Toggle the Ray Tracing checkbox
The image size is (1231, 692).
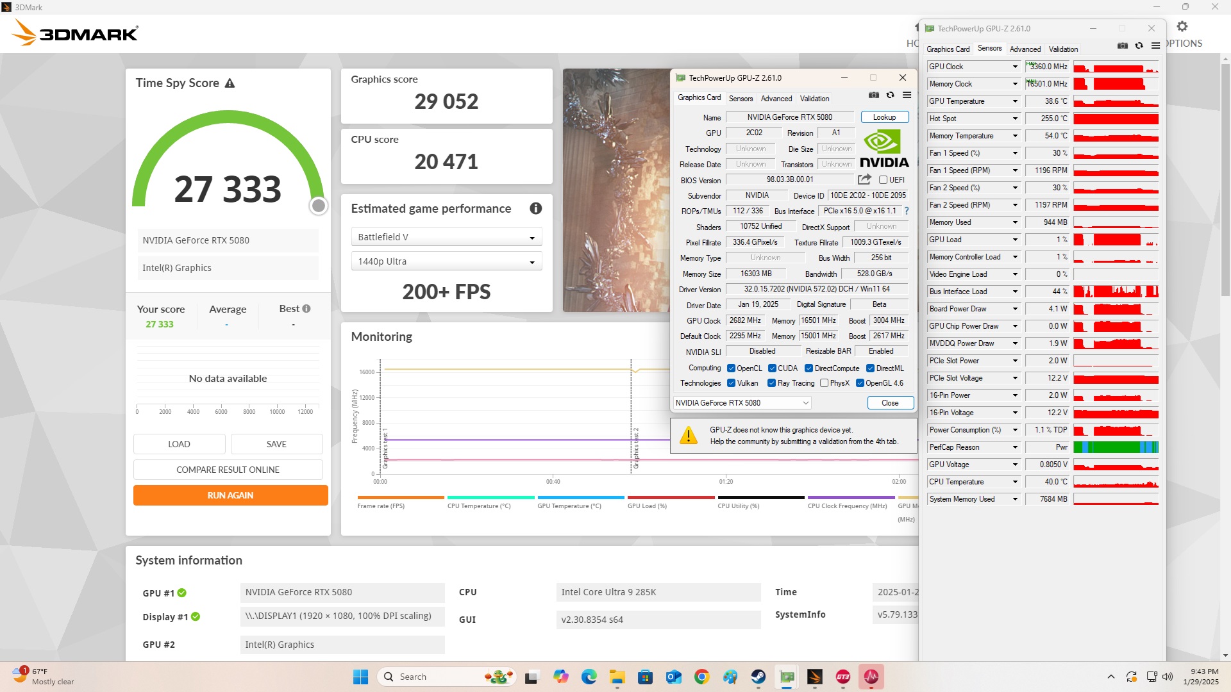pyautogui.click(x=771, y=383)
